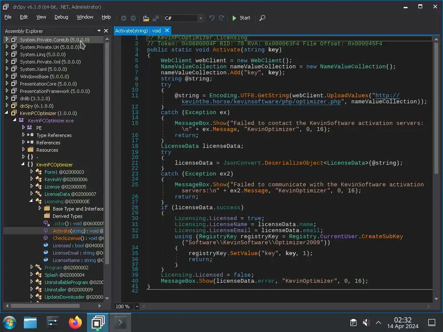Image resolution: width=443 pixels, height=332 pixels.
Task: Select the KevinAV class icon
Action: pyautogui.click(x=39, y=179)
